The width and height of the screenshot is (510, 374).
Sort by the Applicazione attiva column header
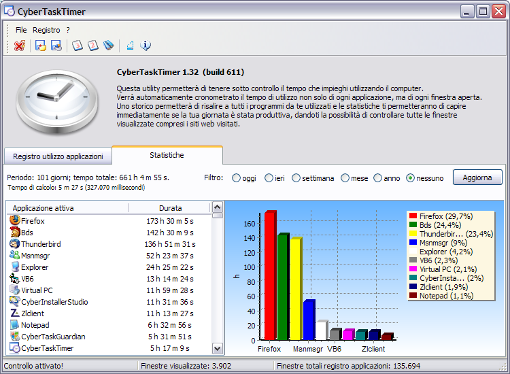pos(67,208)
